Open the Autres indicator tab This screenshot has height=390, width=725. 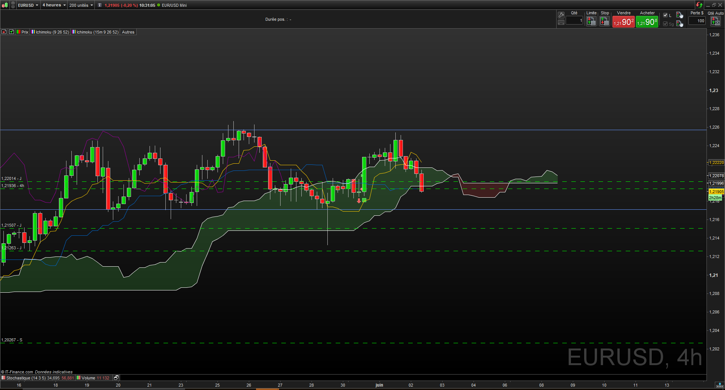tap(128, 32)
